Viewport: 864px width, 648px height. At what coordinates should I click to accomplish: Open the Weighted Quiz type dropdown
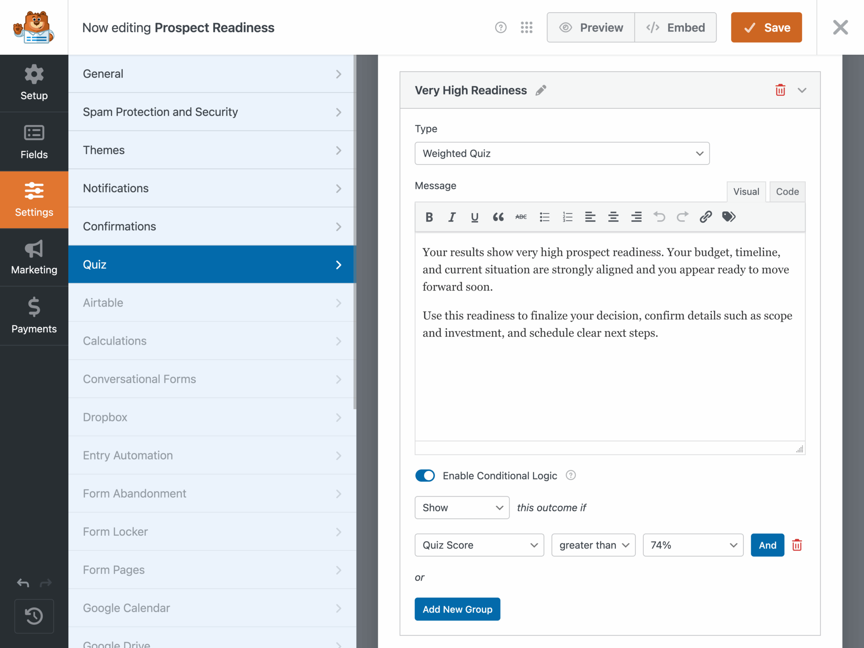[x=562, y=154]
